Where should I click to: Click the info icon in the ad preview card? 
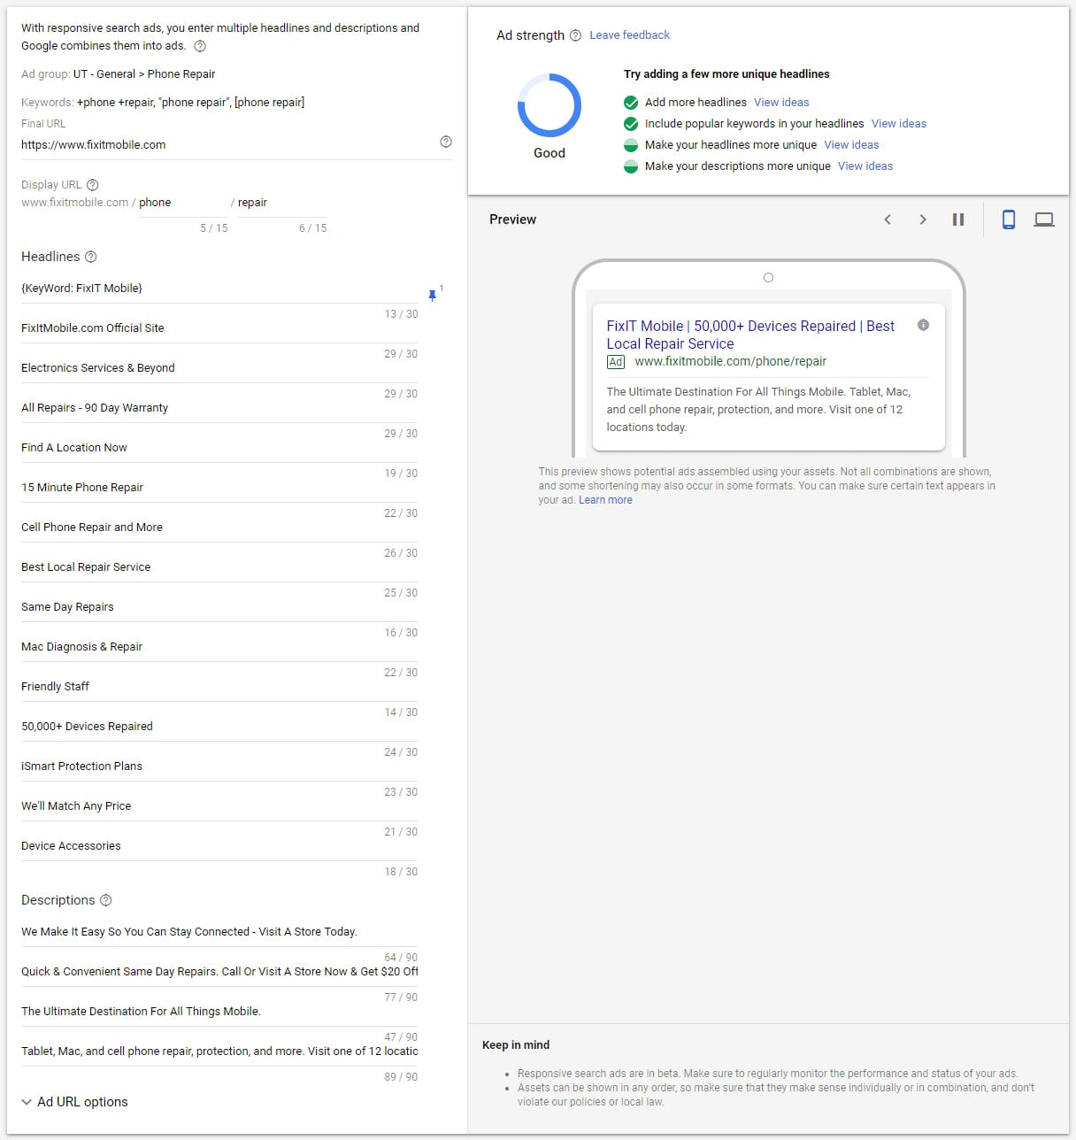923,325
